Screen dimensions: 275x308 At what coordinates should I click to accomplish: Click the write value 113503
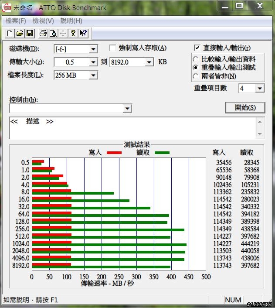pos(222,251)
